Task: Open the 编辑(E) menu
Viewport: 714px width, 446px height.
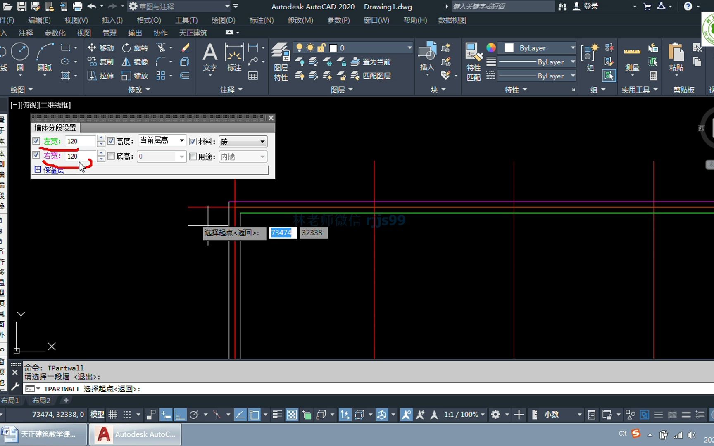Action: (x=40, y=20)
